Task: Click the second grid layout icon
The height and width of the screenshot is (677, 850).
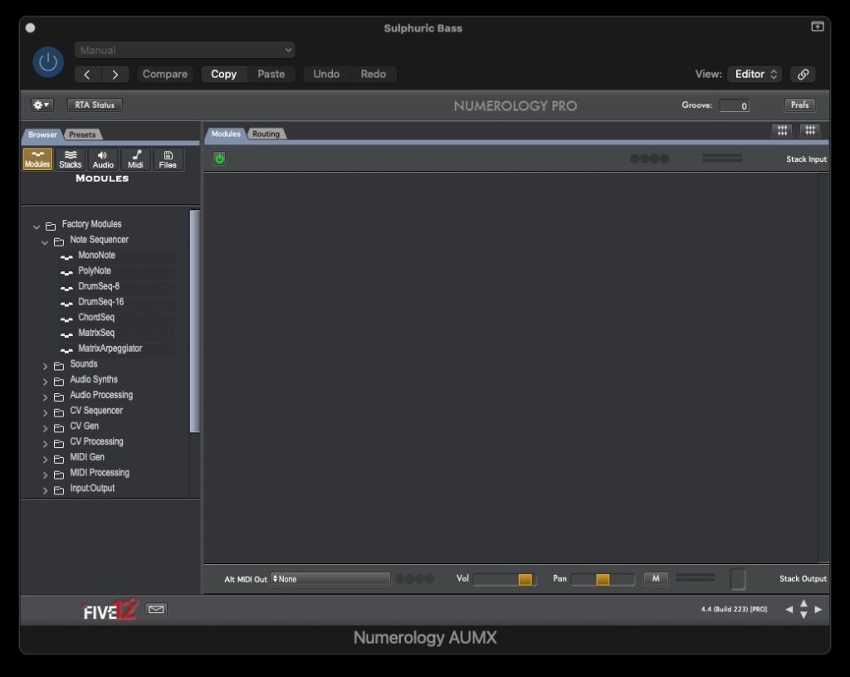Action: (810, 130)
